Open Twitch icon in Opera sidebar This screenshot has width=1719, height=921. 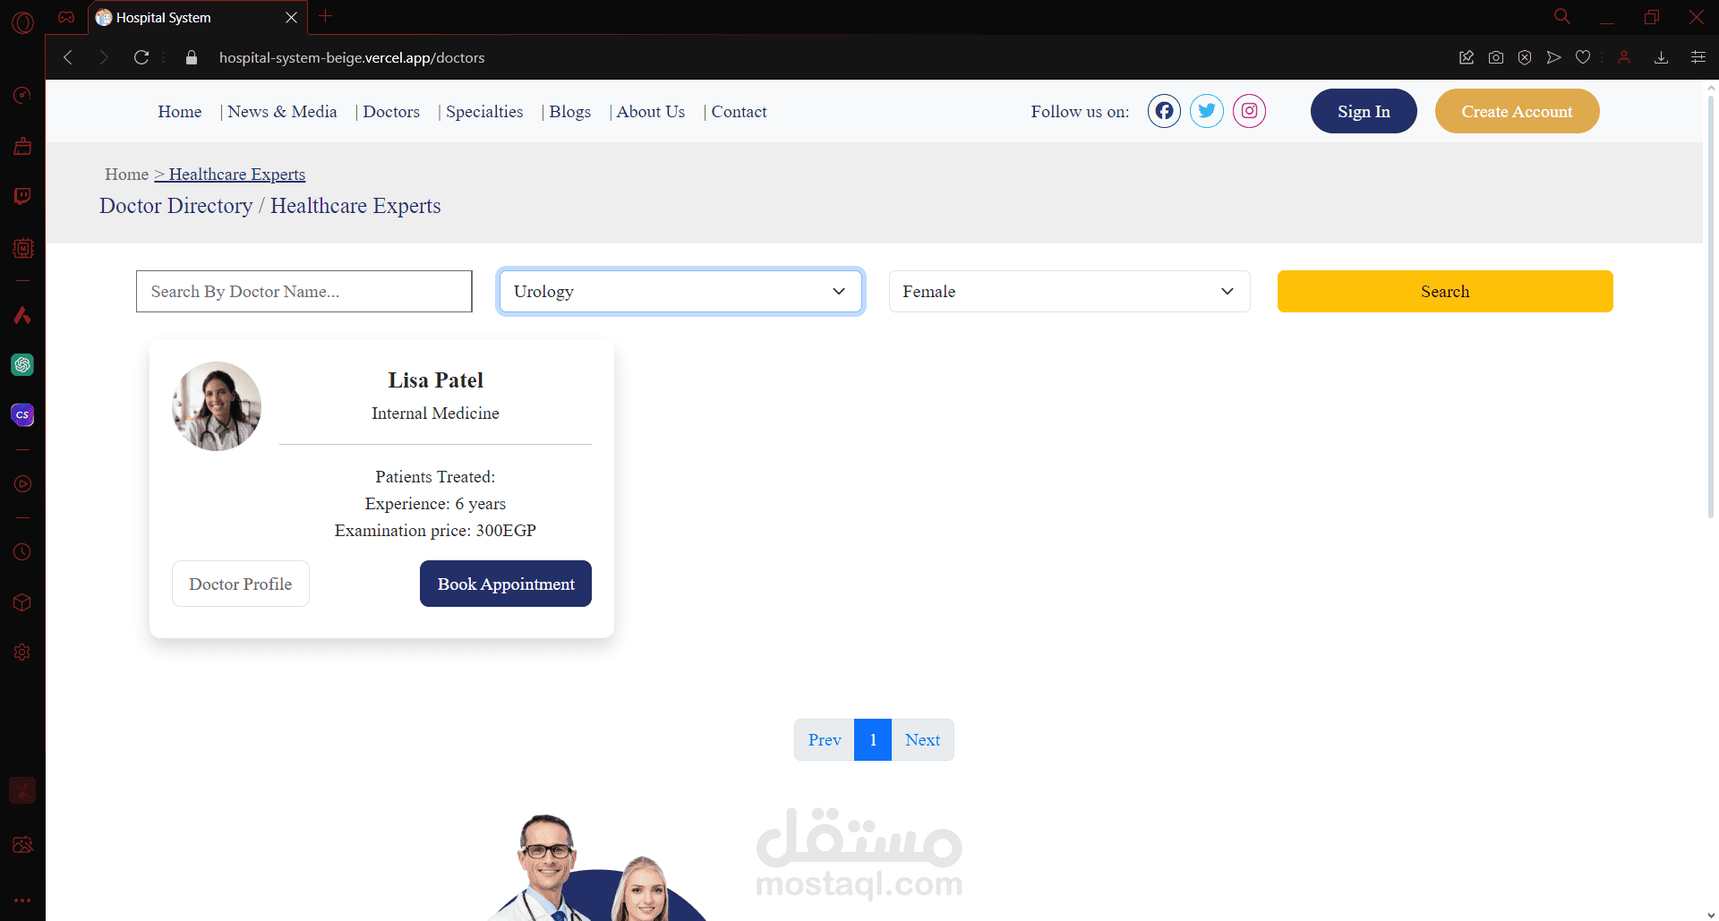[x=22, y=196]
